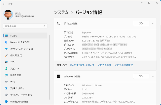The height and width of the screenshot is (105, 161).
Task: Collapse the Windows の仕様 section chevron
Action: pyautogui.click(x=153, y=76)
